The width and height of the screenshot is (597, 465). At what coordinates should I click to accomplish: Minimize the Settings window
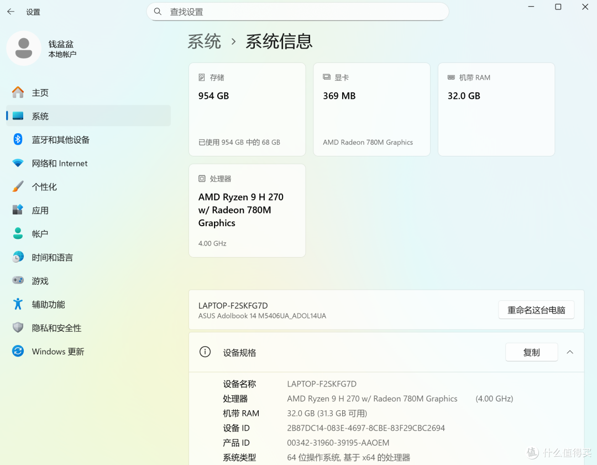pyautogui.click(x=531, y=7)
